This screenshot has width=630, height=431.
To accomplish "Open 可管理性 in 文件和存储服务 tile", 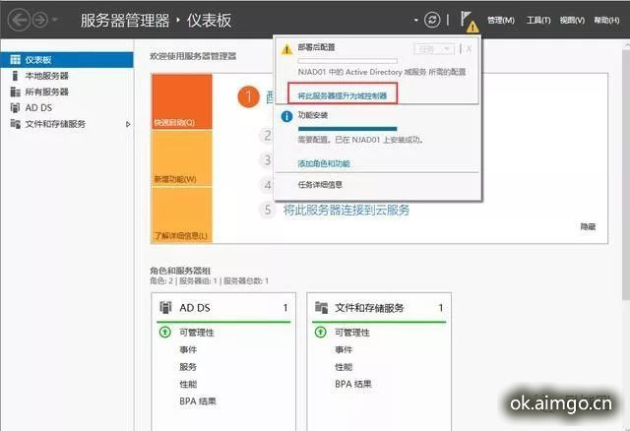I will coord(352,333).
